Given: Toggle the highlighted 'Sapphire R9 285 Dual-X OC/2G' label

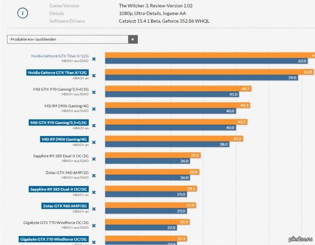Looking at the screenshot, I should tap(59, 189).
